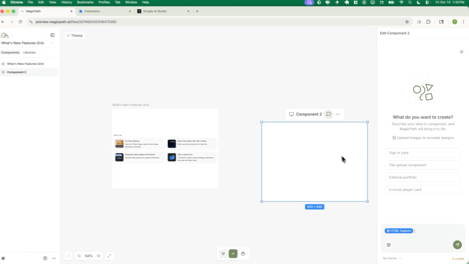
Task: Open the comment icon on Component 2
Action: pyautogui.click(x=328, y=114)
